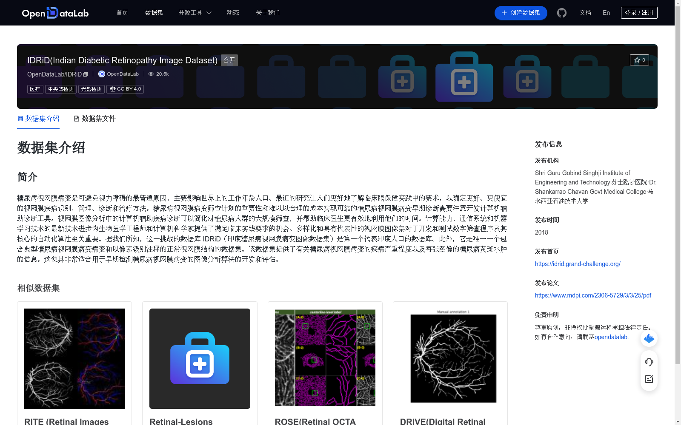Click the eye view count icon
The height and width of the screenshot is (425, 681).
click(x=151, y=74)
